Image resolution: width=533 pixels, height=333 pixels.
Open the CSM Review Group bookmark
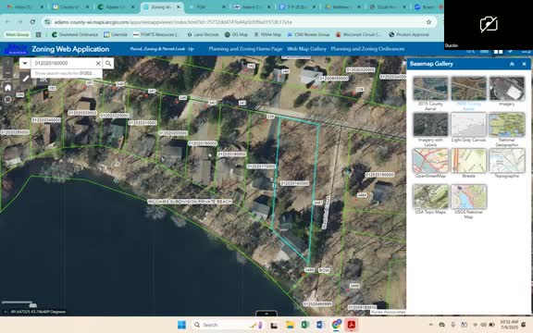coord(309,34)
